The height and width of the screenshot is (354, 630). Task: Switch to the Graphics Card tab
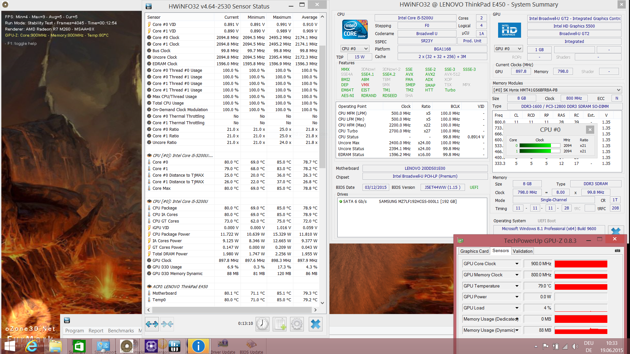click(x=474, y=251)
